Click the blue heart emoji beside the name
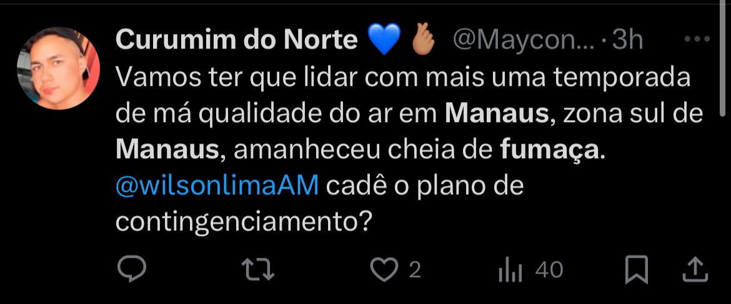 [x=385, y=40]
